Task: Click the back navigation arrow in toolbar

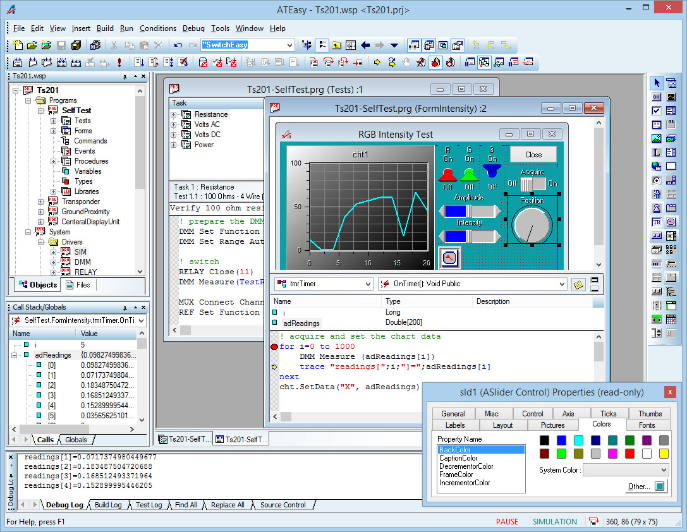Action: pos(365,45)
